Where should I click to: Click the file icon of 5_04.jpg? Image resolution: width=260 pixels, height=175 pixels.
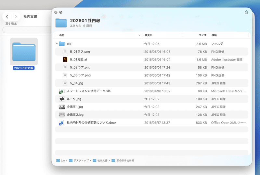pyautogui.click(x=65, y=83)
